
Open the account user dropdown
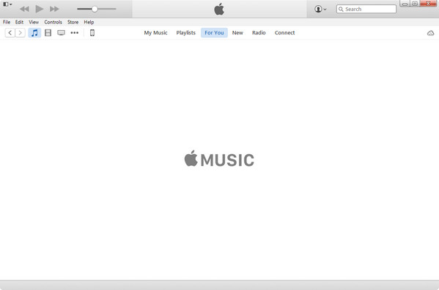320,9
